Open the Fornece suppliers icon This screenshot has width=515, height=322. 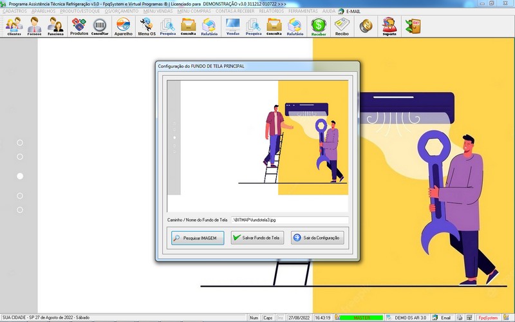point(35,26)
